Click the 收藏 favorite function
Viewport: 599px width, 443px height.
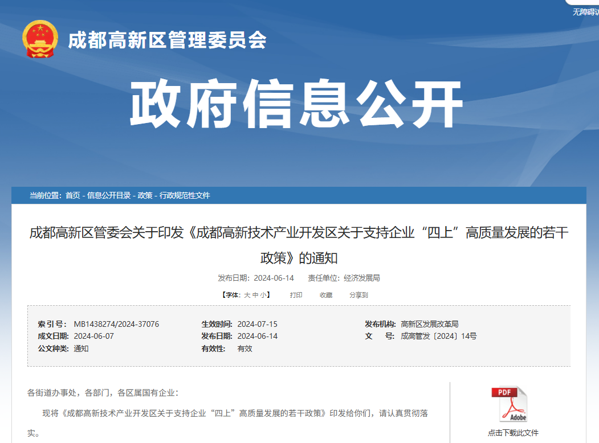point(326,294)
